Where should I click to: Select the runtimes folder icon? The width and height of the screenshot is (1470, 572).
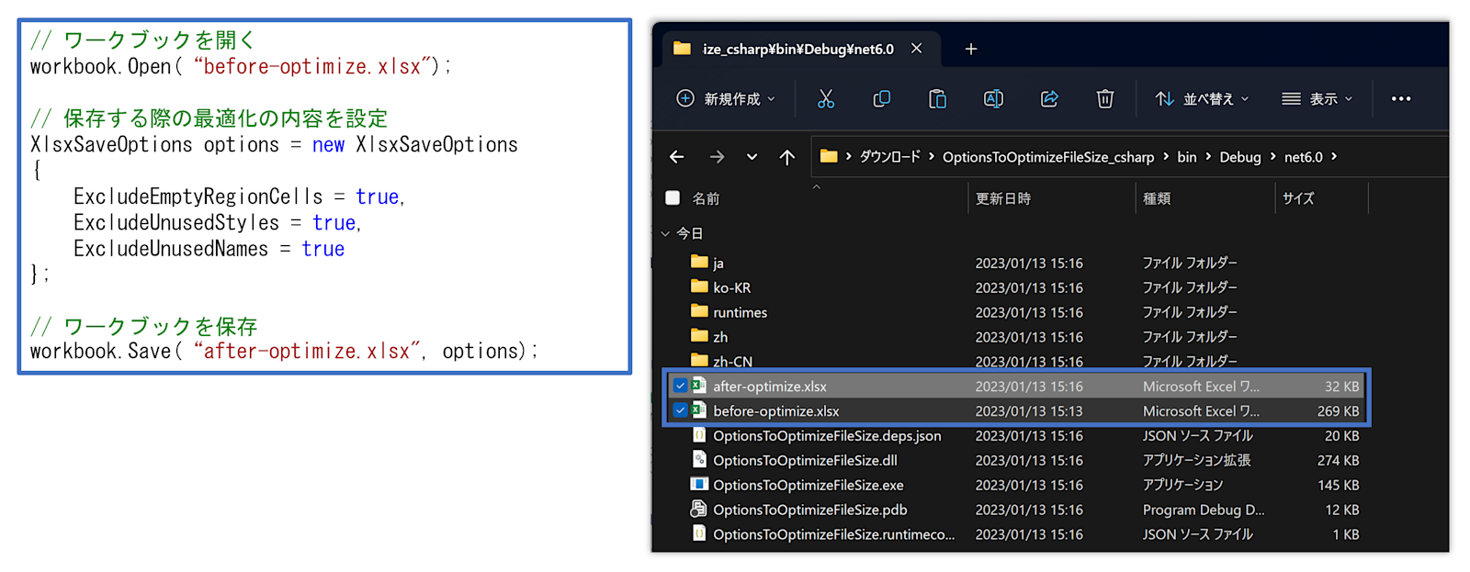[x=699, y=311]
